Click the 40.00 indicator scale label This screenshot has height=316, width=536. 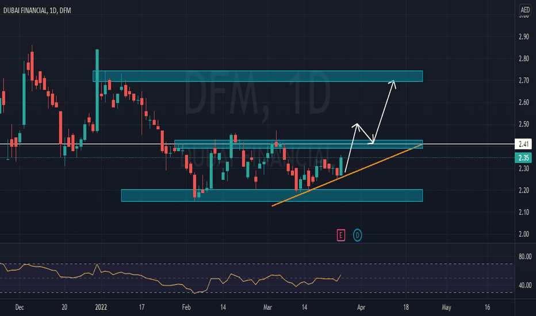point(524,285)
